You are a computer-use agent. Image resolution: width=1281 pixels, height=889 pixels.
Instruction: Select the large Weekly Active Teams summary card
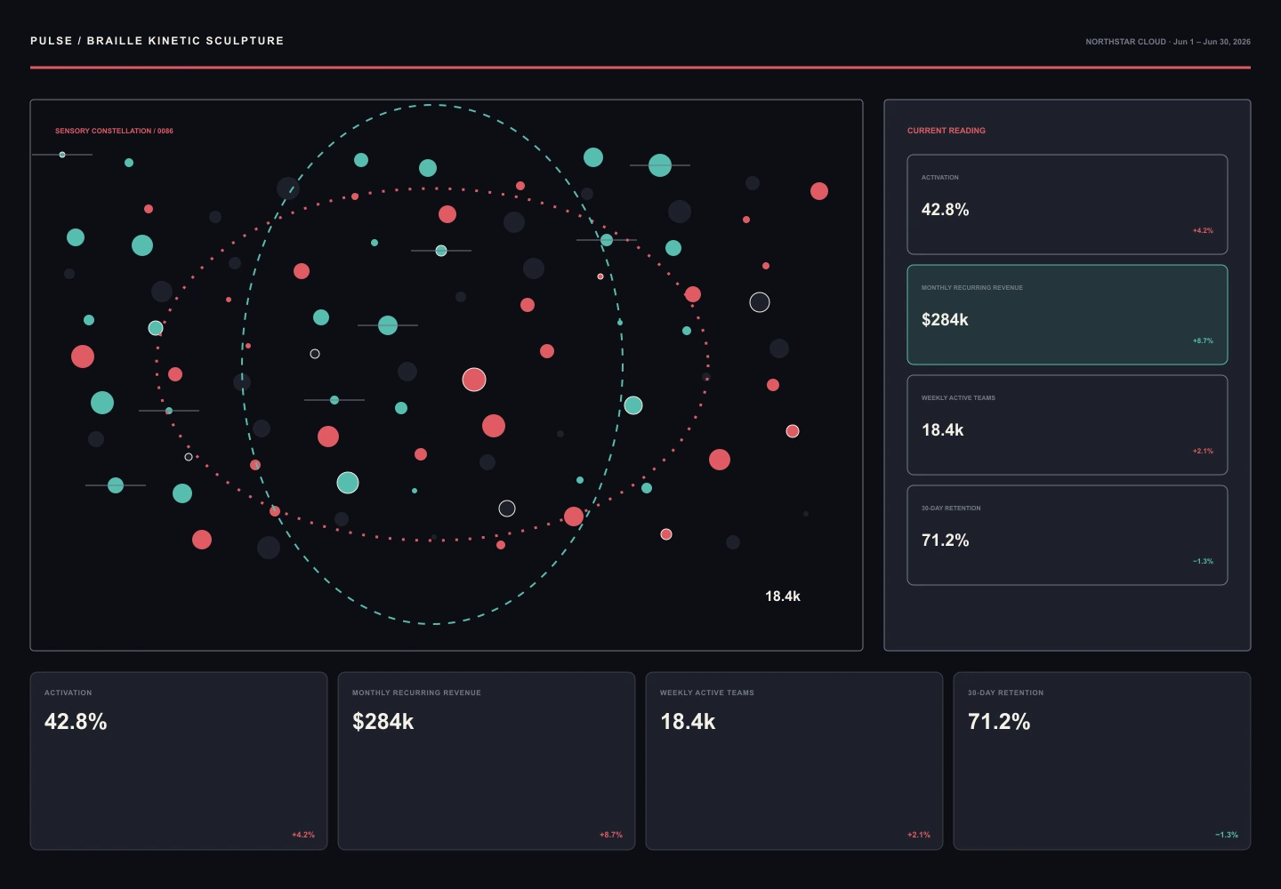pos(794,761)
